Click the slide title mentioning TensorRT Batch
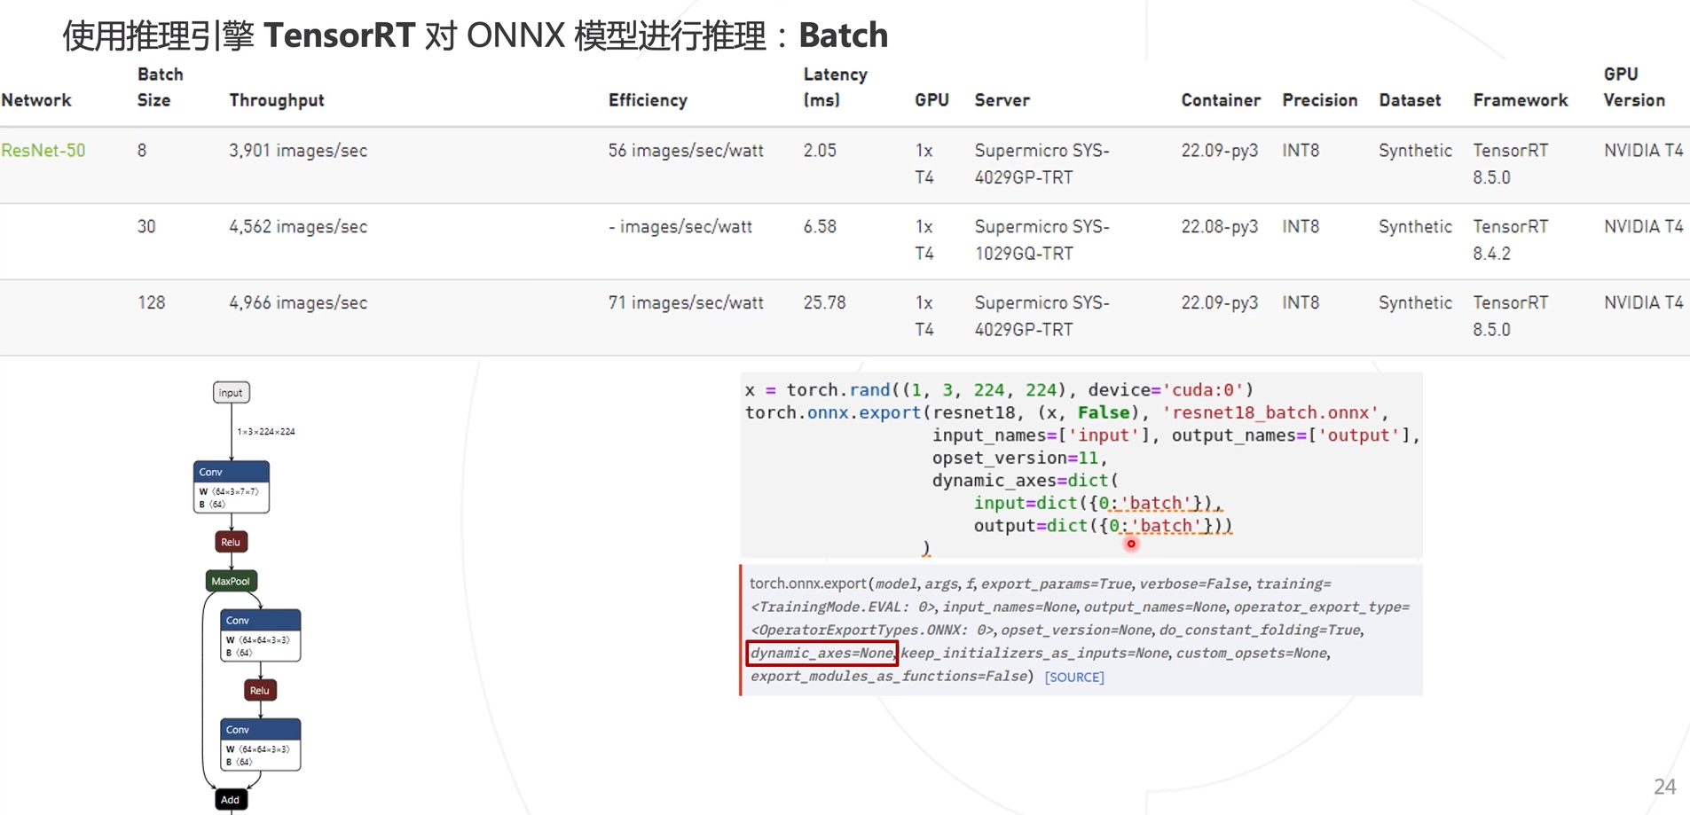The height and width of the screenshot is (815, 1690). tap(476, 35)
